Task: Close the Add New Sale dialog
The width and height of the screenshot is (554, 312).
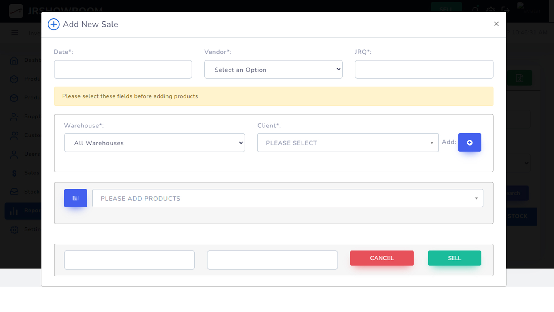Action: pos(496,24)
